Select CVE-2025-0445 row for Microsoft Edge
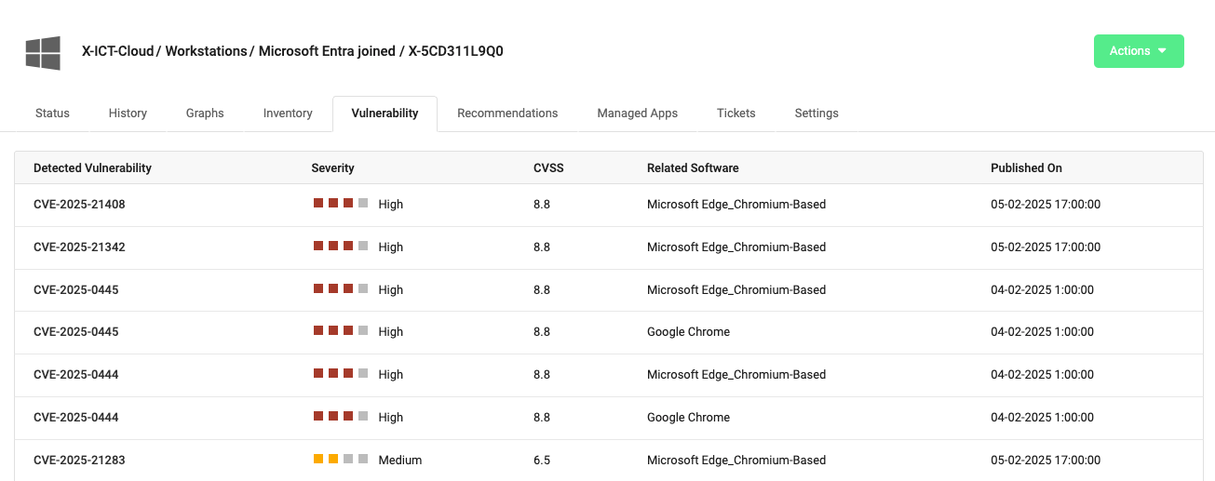The width and height of the screenshot is (1215, 481). point(608,290)
